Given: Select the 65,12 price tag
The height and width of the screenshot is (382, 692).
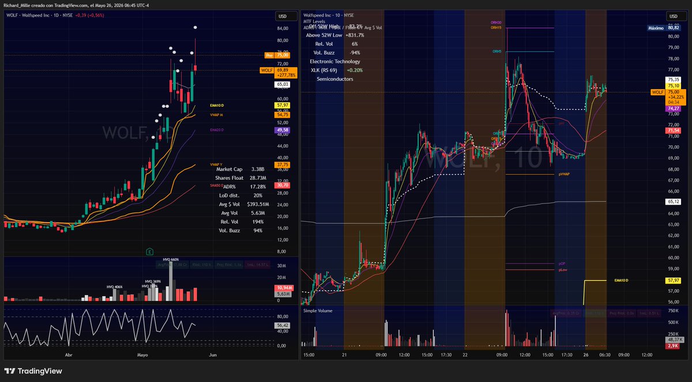Looking at the screenshot, I should click(673, 202).
